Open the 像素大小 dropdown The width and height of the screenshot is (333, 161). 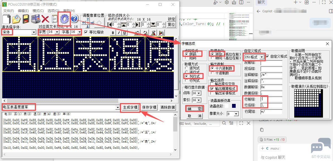coord(237,114)
